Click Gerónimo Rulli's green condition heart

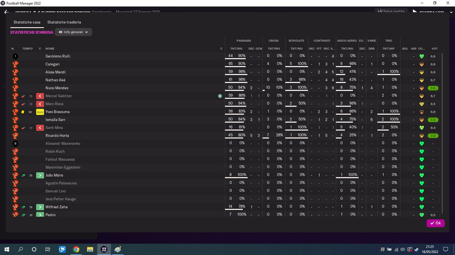[422, 56]
